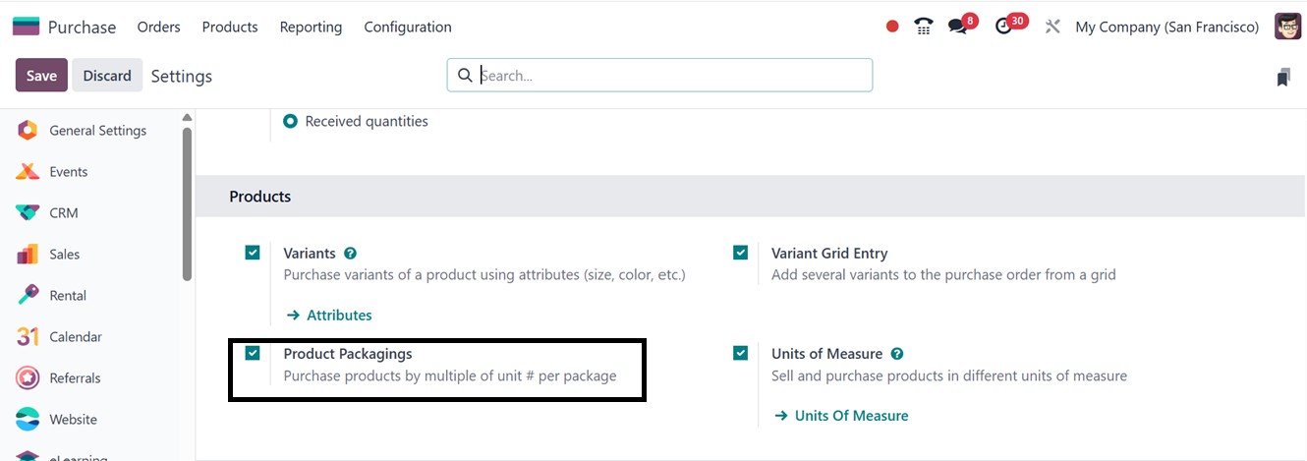Click the settings Search field

[668, 76]
